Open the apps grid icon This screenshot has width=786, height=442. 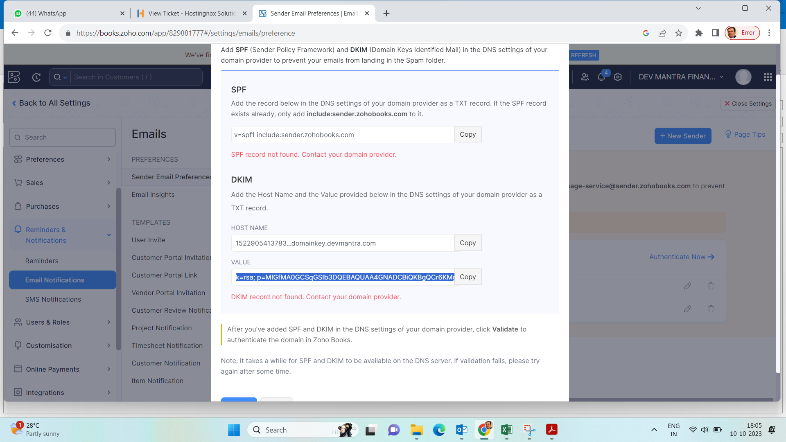[768, 77]
